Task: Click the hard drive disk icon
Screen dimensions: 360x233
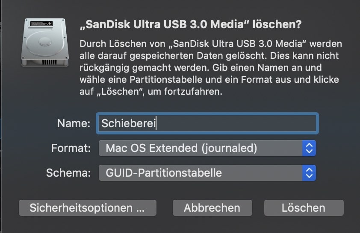Action: tap(45, 42)
